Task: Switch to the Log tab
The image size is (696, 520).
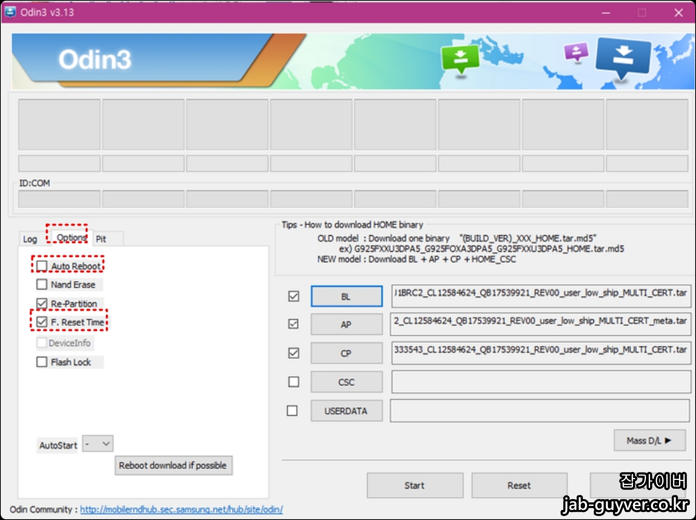Action: tap(30, 239)
